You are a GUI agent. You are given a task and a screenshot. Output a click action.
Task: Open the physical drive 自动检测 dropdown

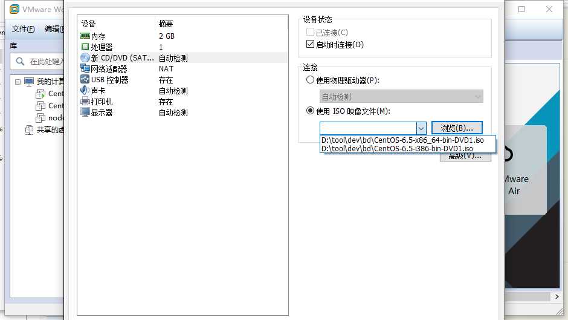point(401,97)
